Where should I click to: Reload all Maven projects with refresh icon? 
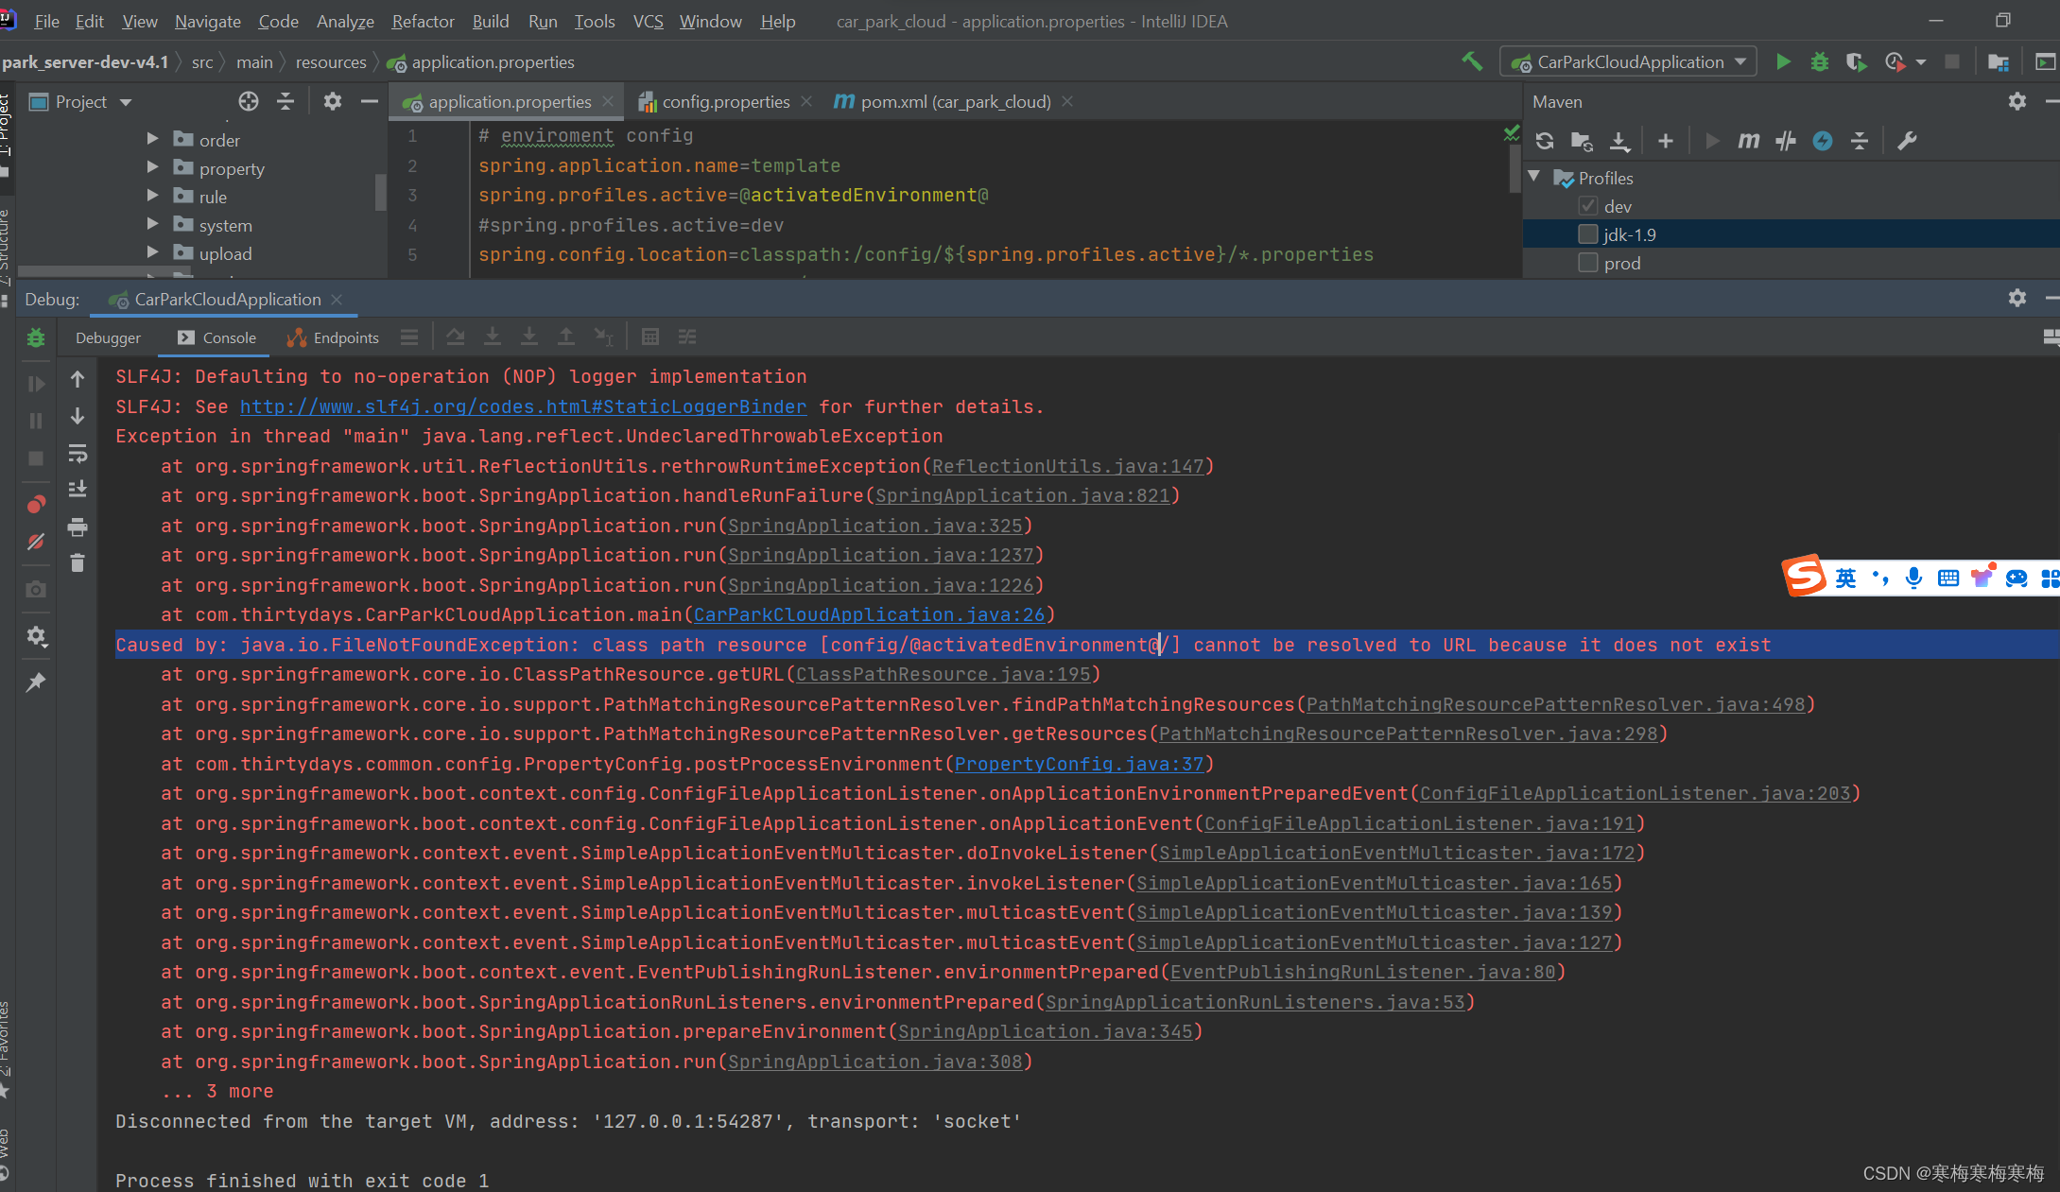click(x=1545, y=141)
